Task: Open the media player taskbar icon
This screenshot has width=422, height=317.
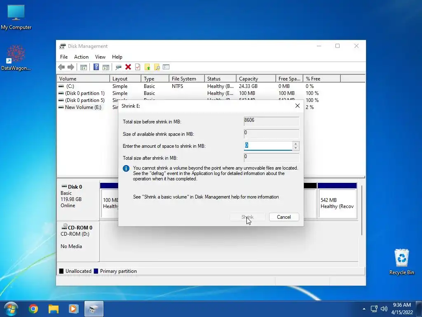Action: point(73,309)
